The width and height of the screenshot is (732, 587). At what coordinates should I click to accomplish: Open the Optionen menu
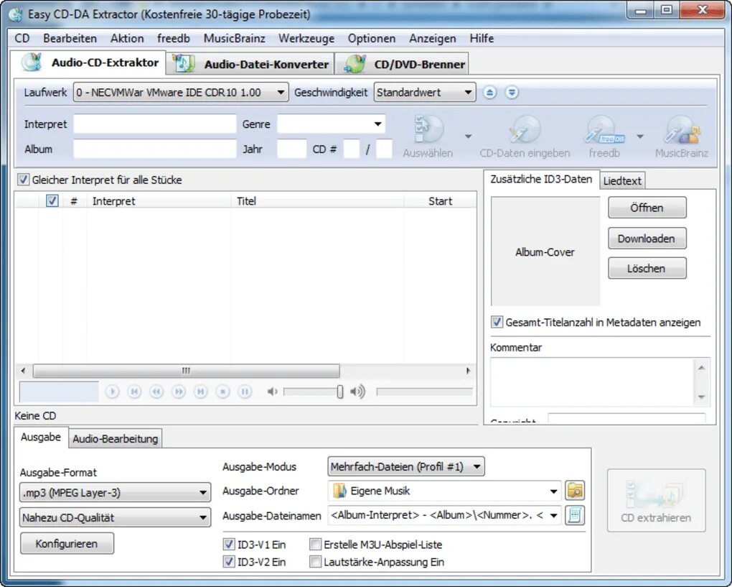(372, 38)
